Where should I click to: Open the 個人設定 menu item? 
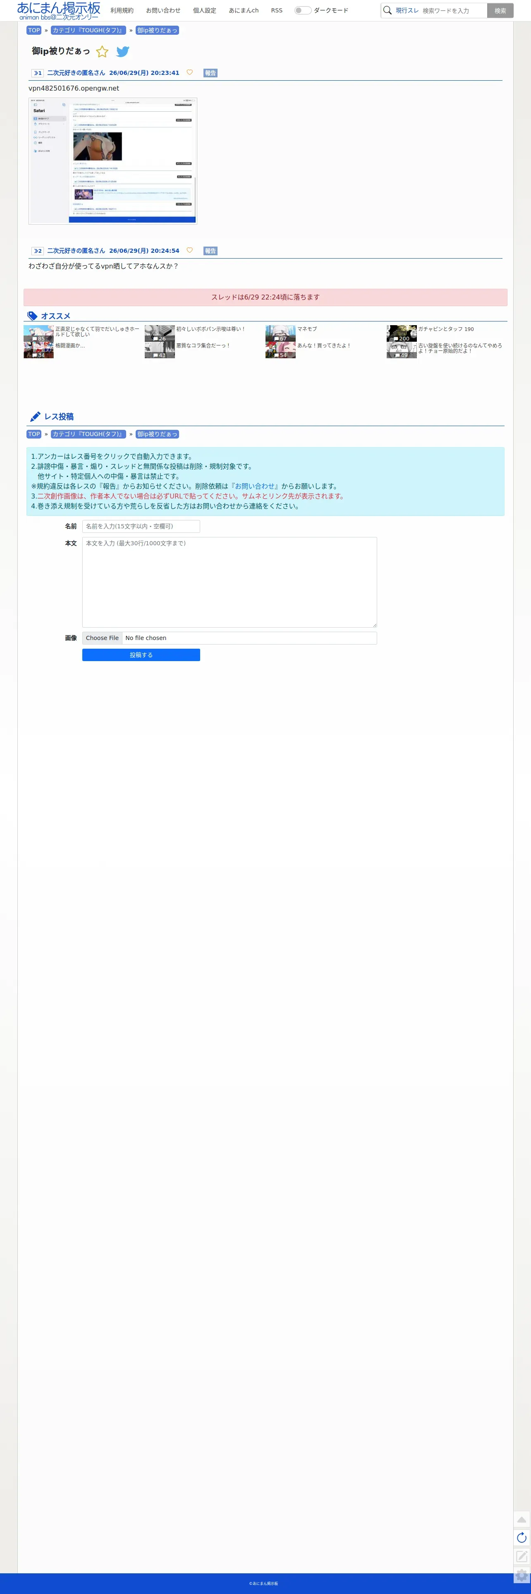point(204,10)
